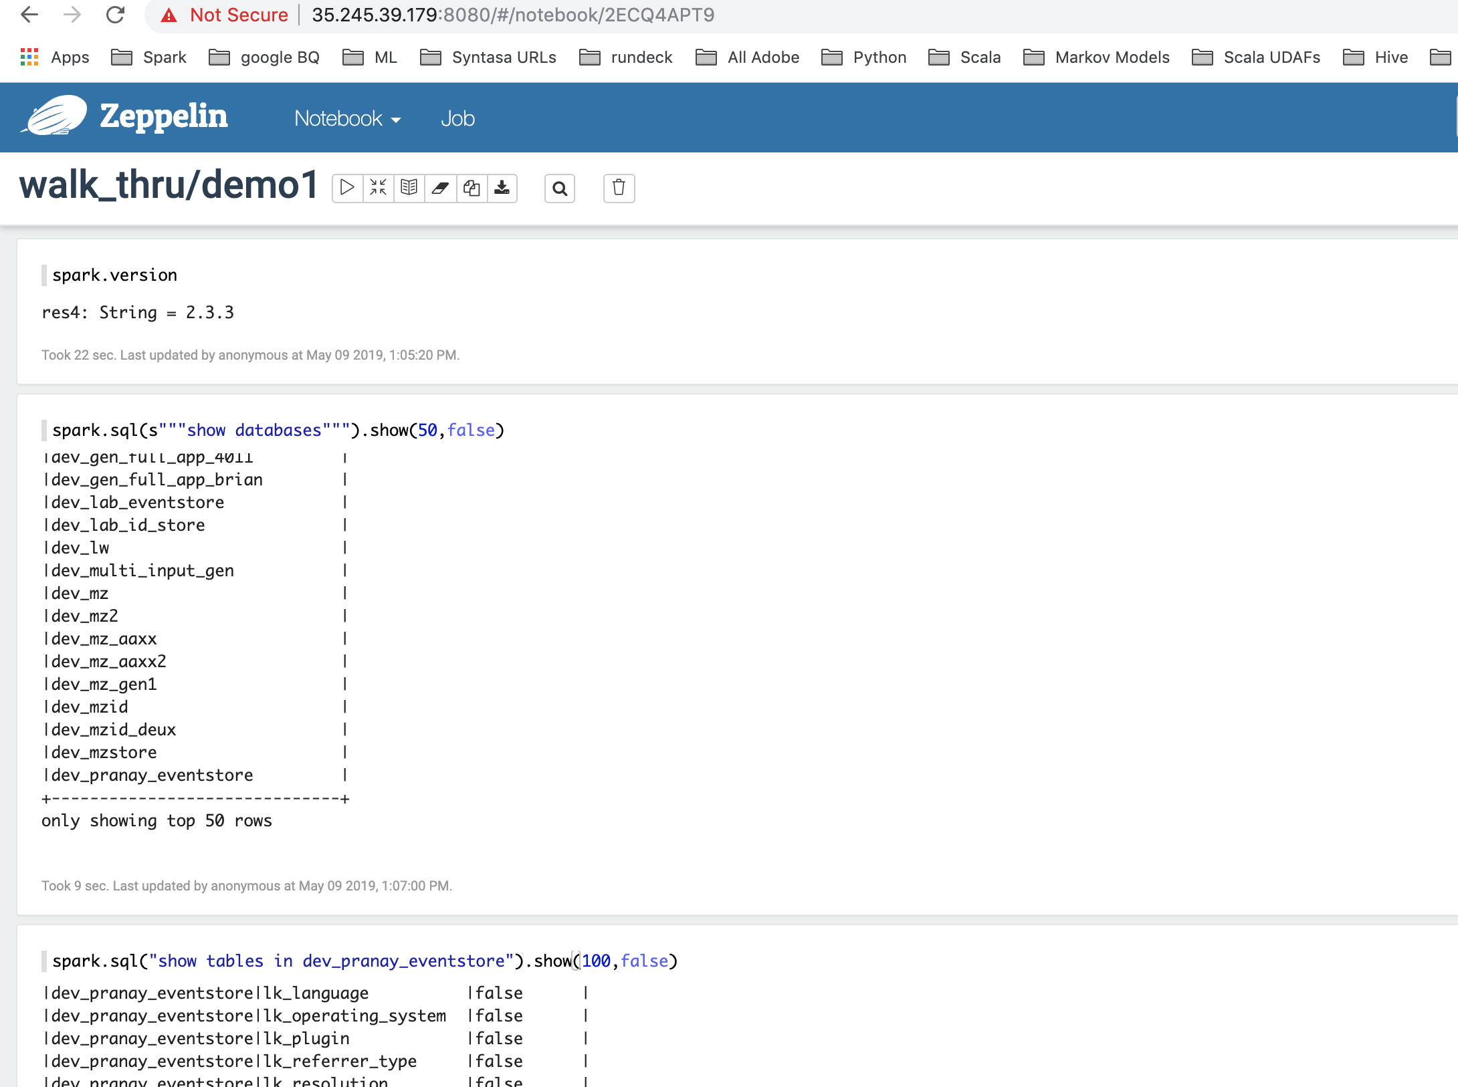Clear all output with the eraser icon
This screenshot has height=1087, width=1458.
(440, 188)
